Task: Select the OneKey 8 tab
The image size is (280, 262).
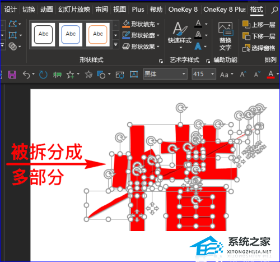Action: coord(183,10)
